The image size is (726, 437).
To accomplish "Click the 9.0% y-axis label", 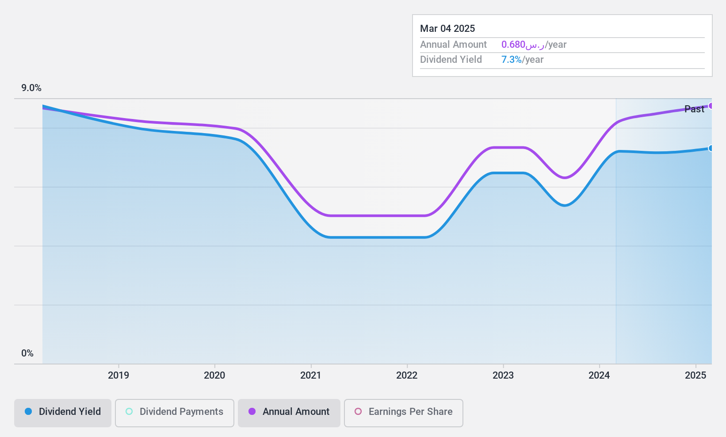I will (31, 88).
